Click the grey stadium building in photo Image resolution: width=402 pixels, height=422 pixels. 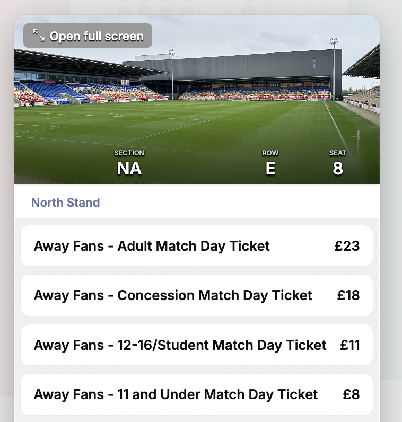pos(239,66)
